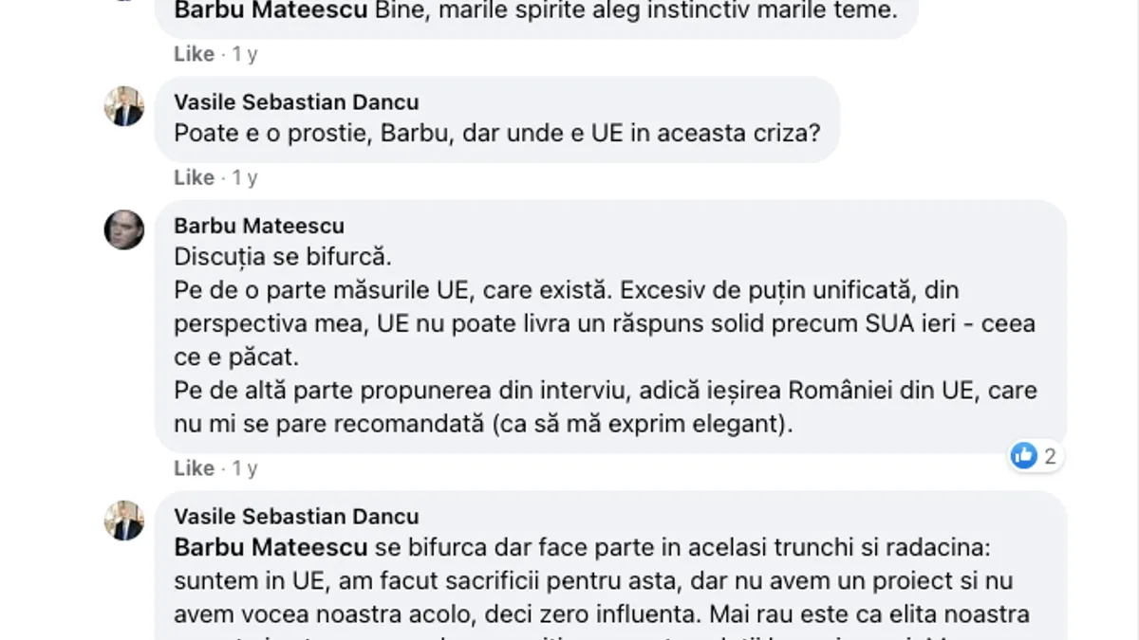The height and width of the screenshot is (640, 1139).
Task: Like the 'Poate e o prostie' comment
Action: click(x=194, y=177)
